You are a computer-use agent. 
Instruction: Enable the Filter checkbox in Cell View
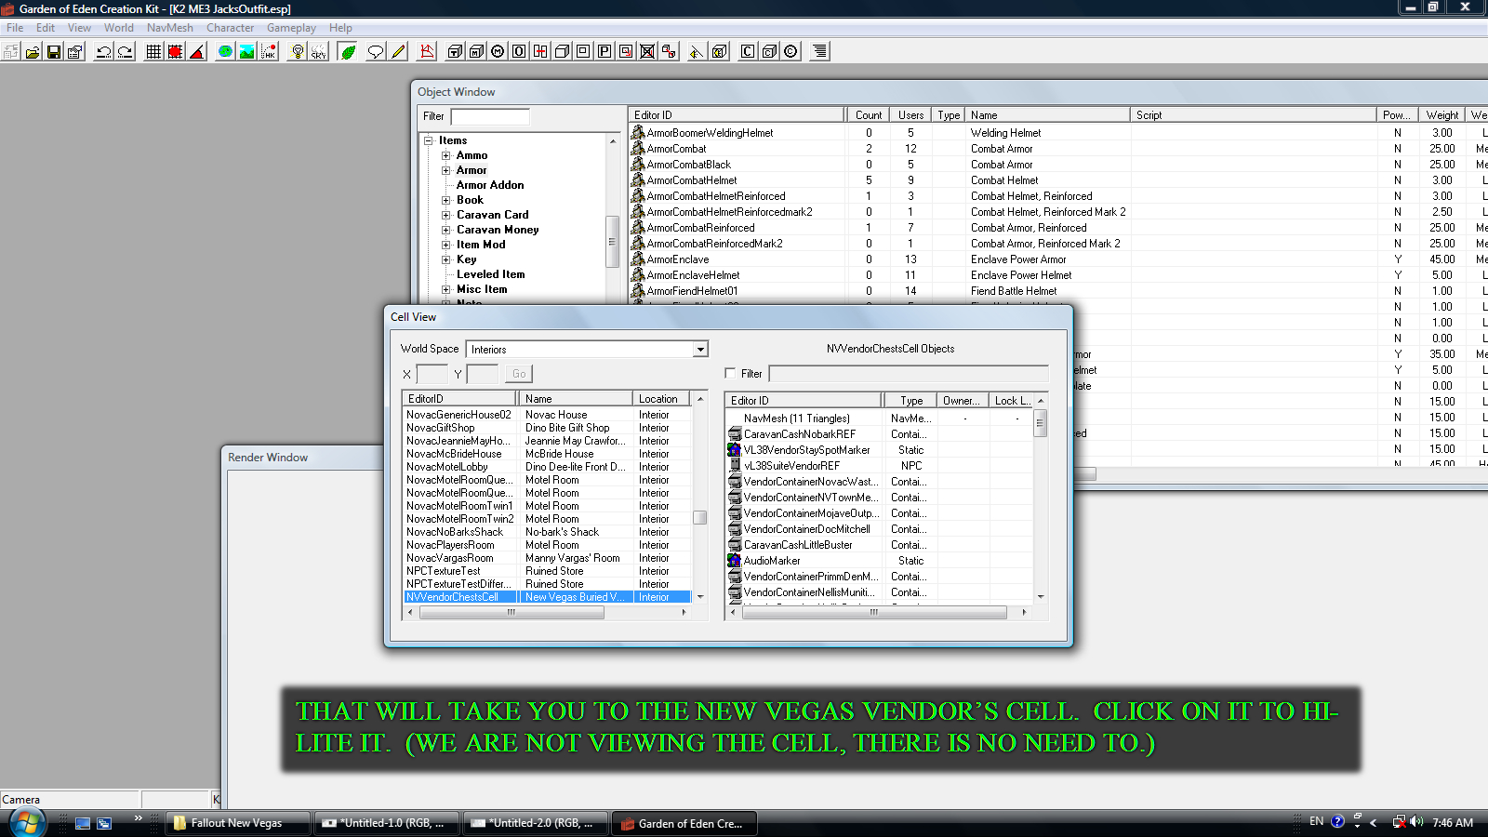coord(730,373)
